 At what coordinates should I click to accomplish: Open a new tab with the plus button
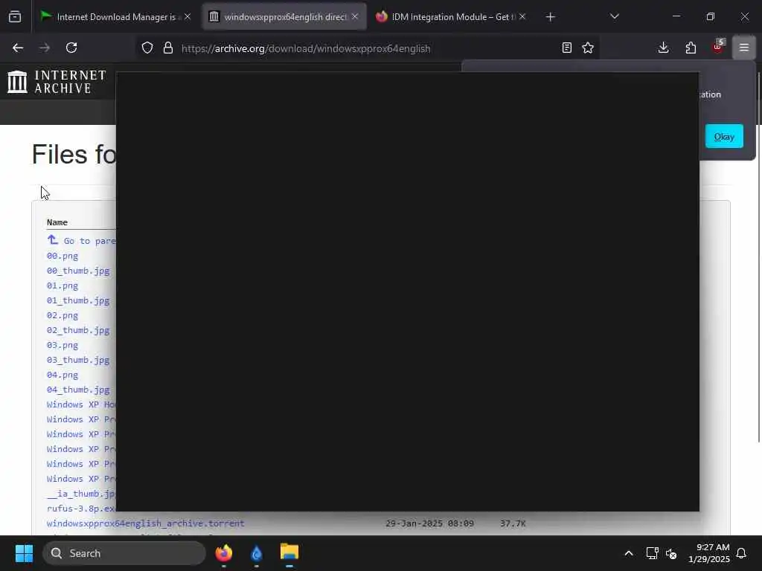(x=550, y=17)
